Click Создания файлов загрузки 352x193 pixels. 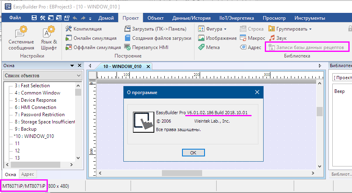pos(158,38)
